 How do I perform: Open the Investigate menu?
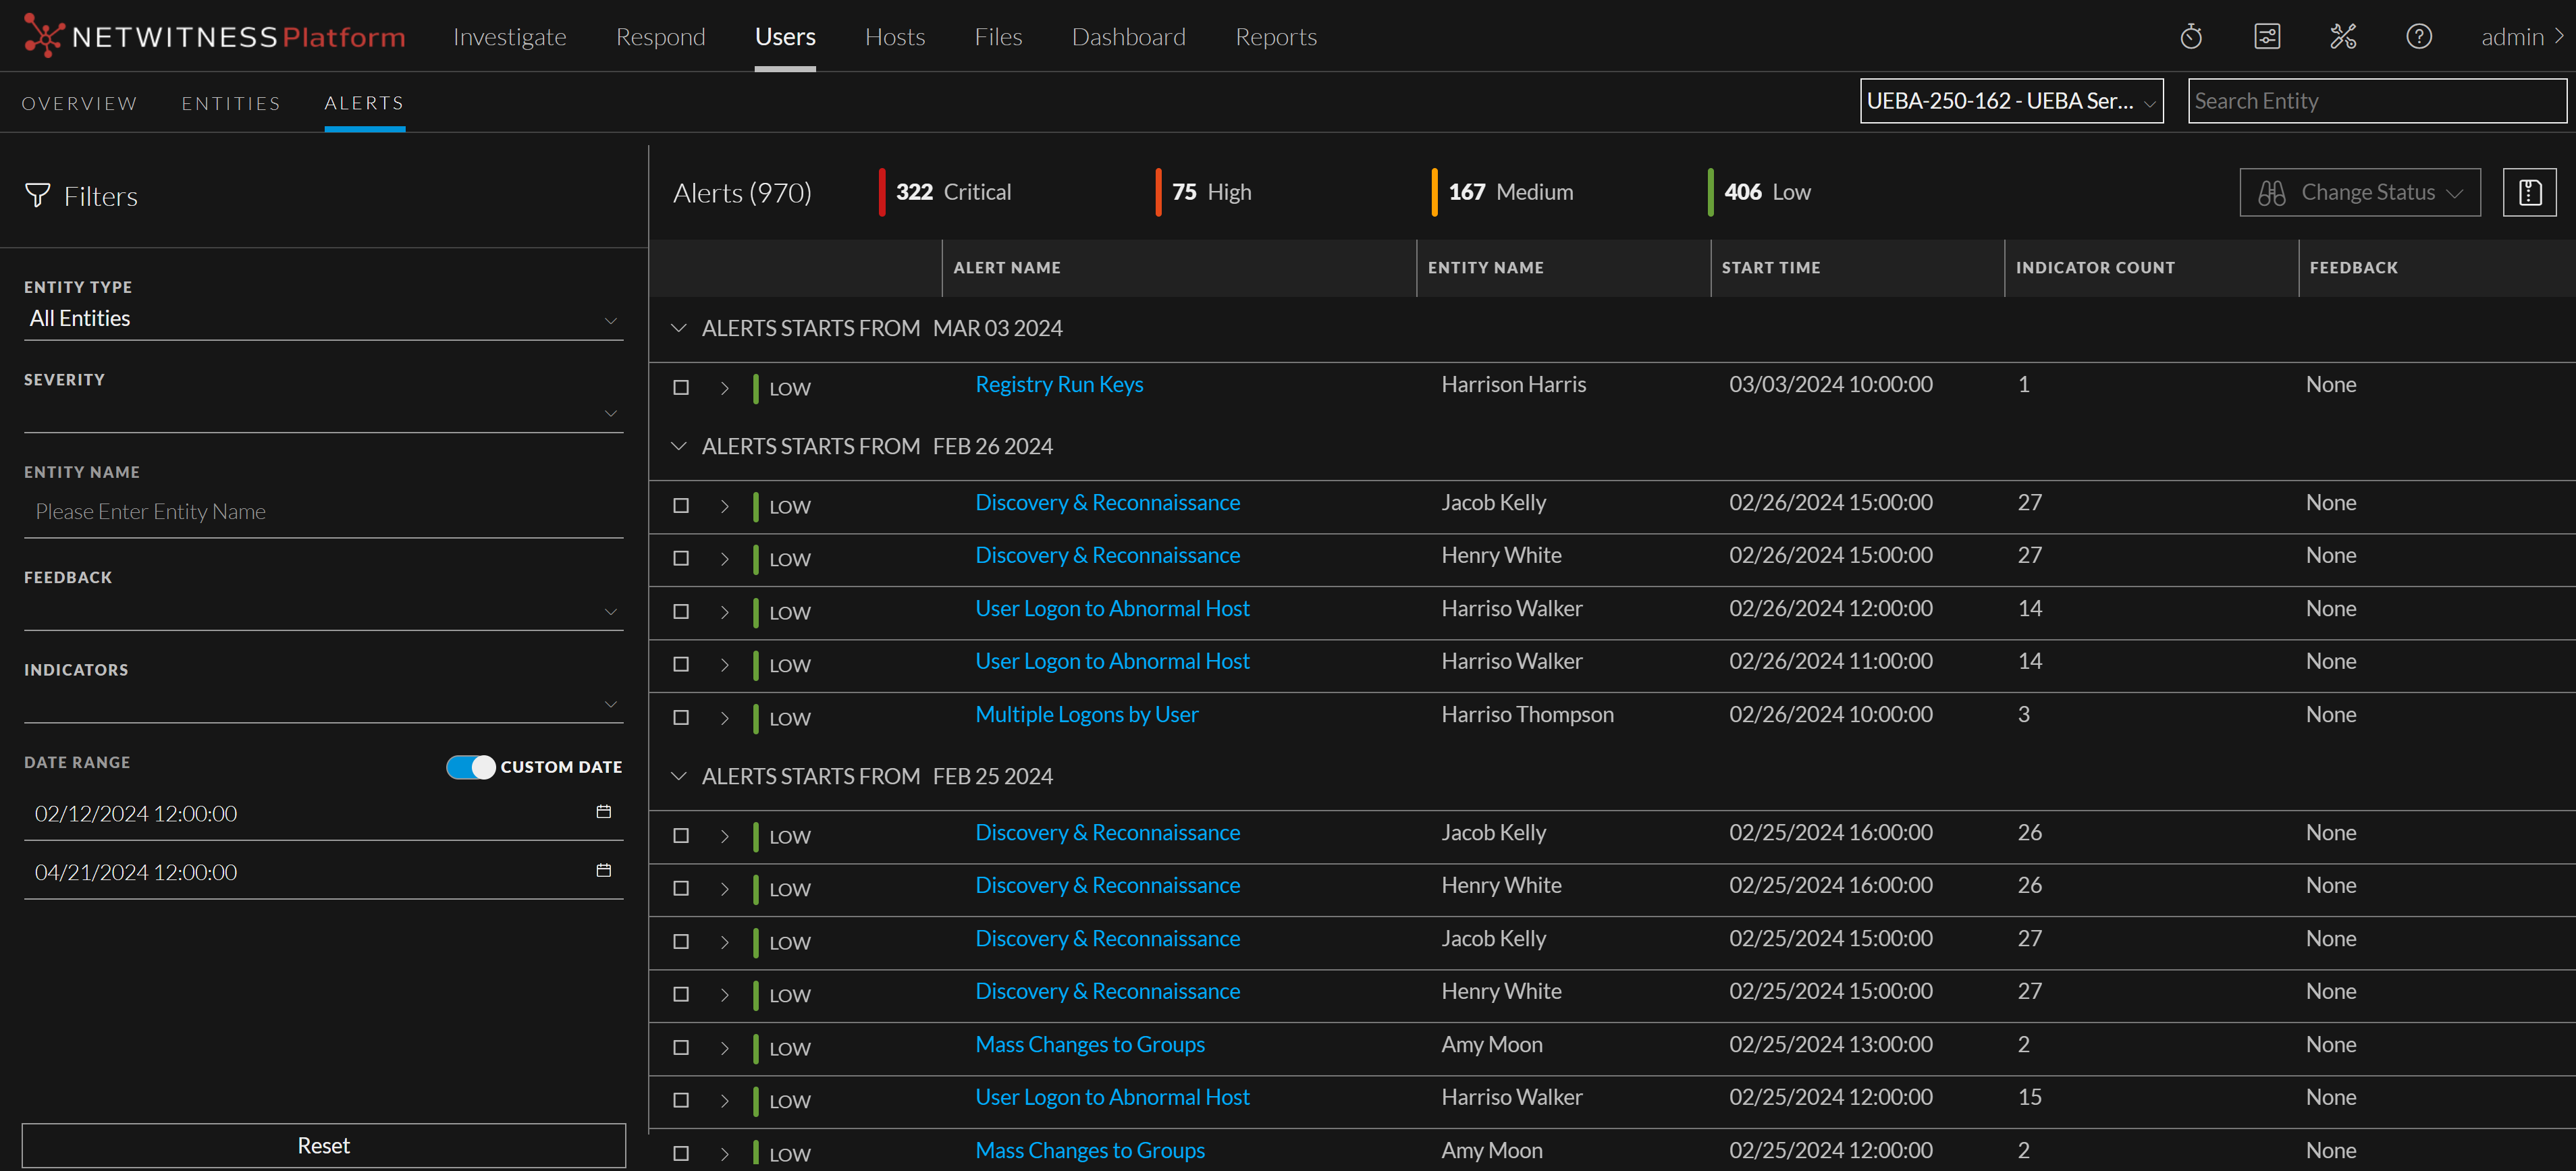coord(509,37)
